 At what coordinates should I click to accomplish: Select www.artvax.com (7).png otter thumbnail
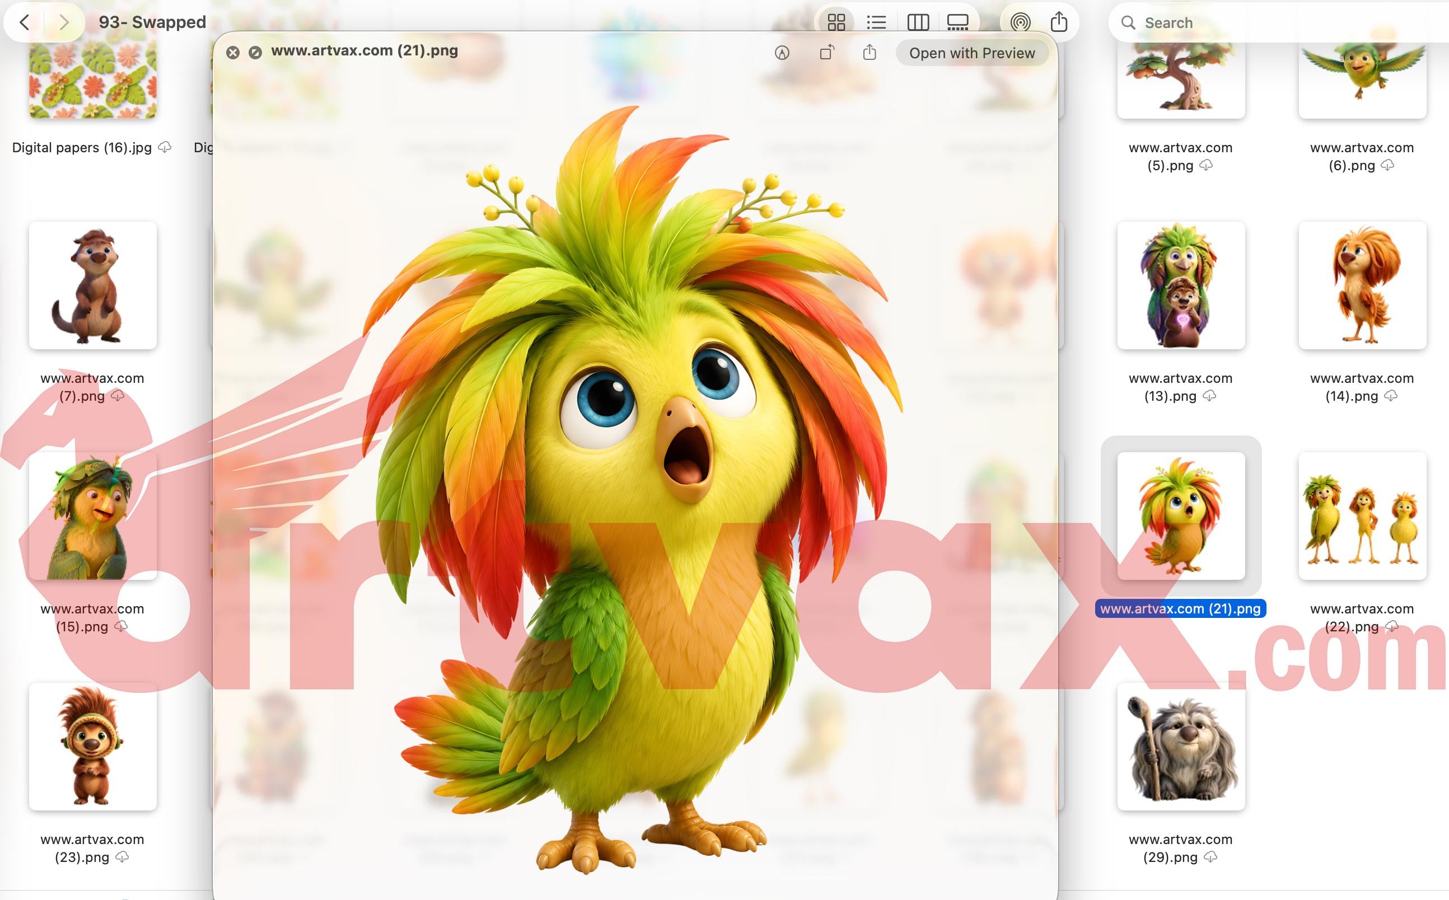click(93, 285)
